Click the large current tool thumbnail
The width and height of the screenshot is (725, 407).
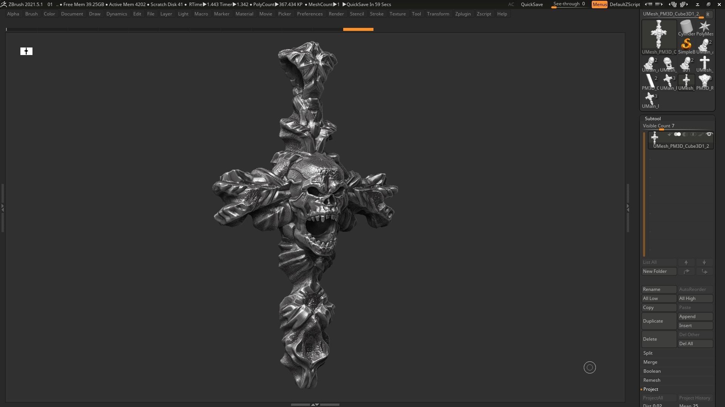point(659,37)
